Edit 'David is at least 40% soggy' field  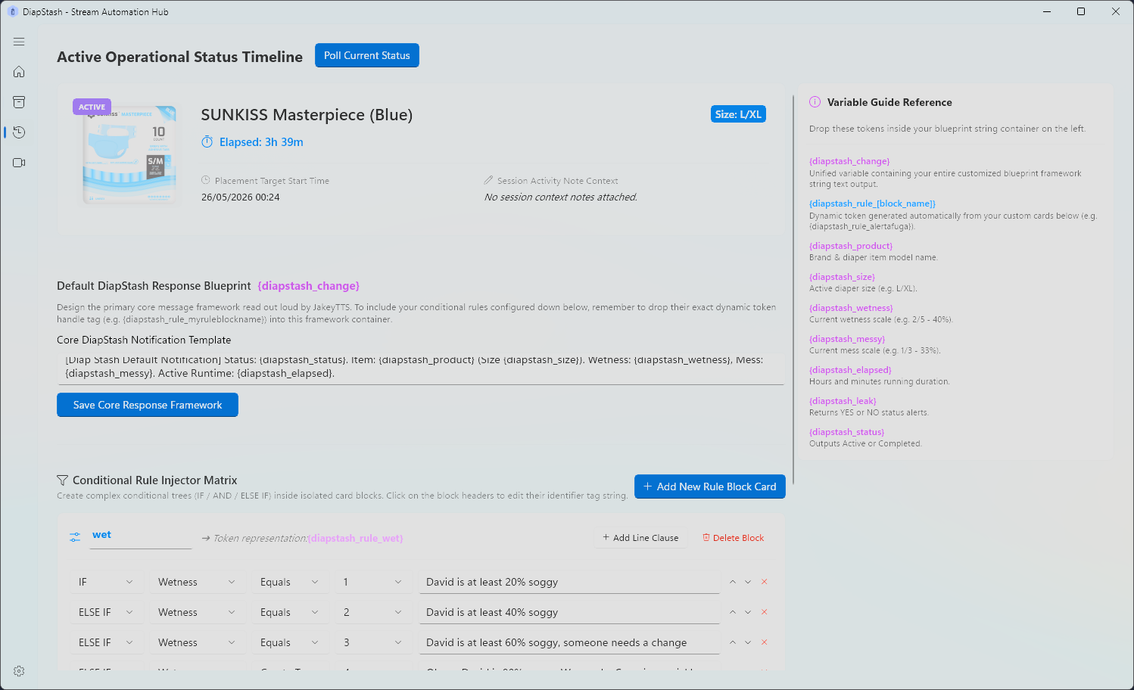pos(569,612)
